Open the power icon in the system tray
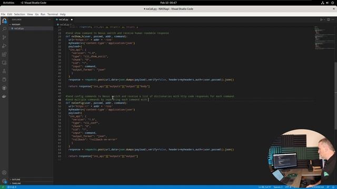The height and width of the screenshot is (189, 337). pos(332,3)
